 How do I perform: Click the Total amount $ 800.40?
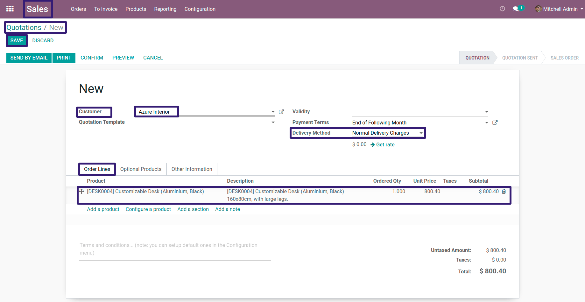click(493, 271)
